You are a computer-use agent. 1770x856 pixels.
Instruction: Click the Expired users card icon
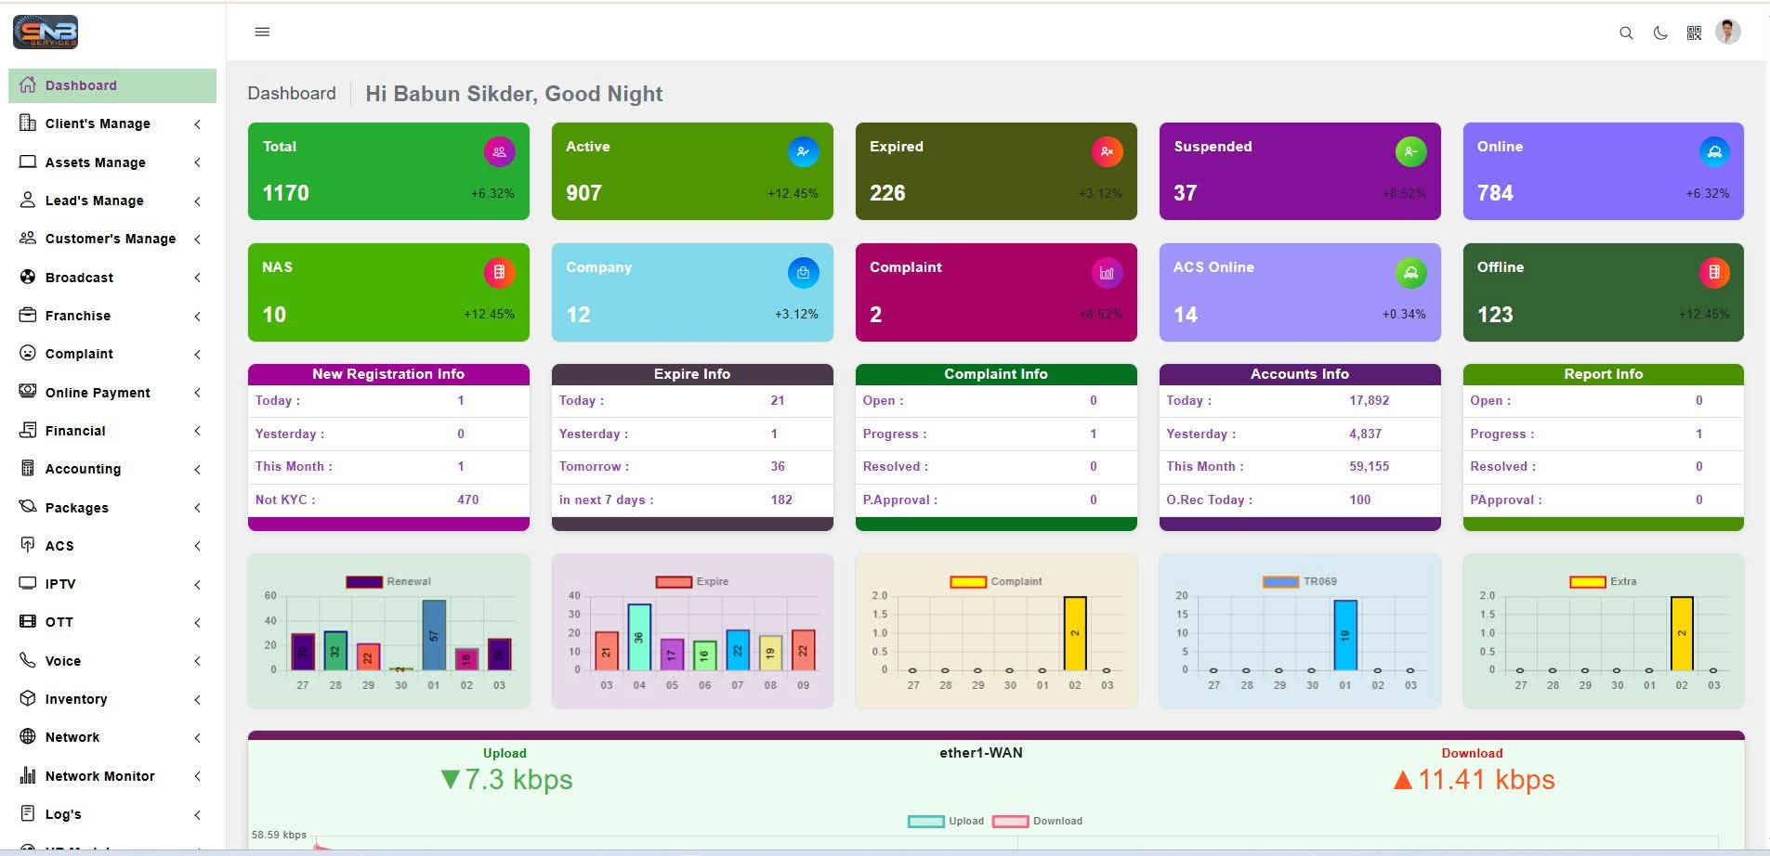tap(1107, 151)
